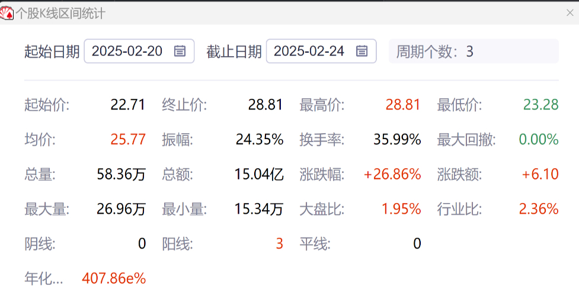Select the 总额 value 15.04亿

(x=260, y=175)
